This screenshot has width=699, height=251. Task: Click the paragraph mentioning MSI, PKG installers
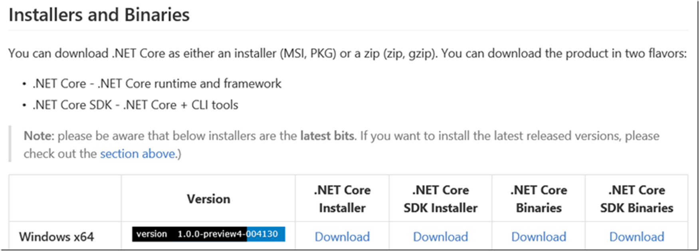tap(347, 53)
